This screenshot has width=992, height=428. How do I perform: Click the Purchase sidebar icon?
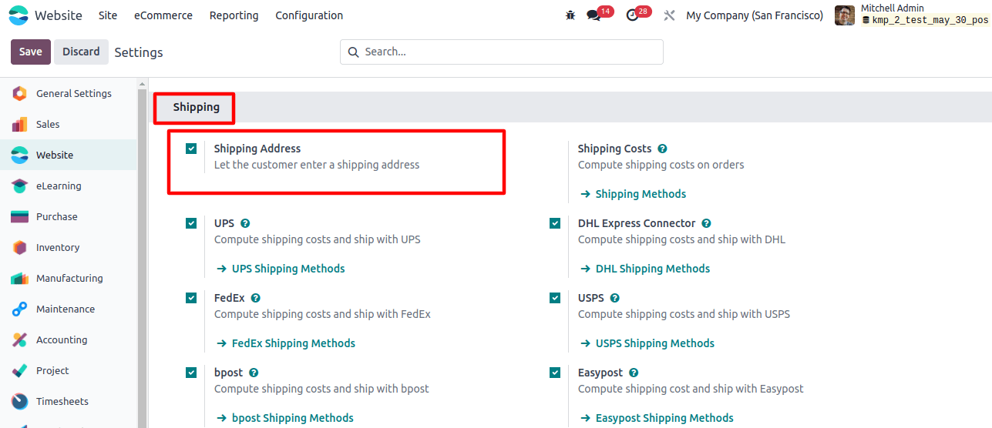(20, 217)
